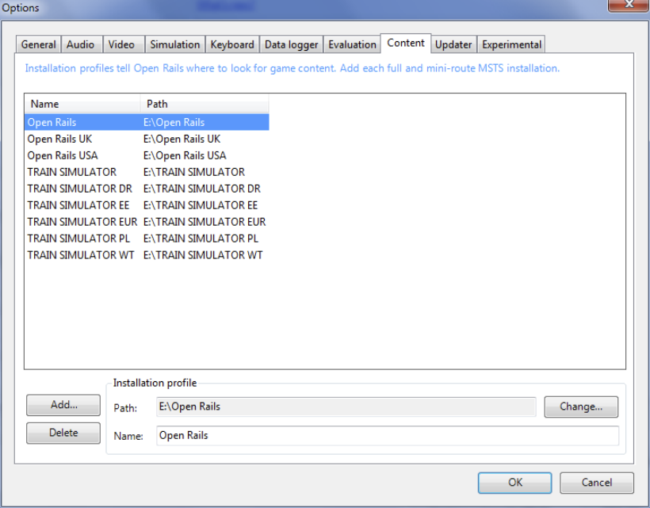The image size is (650, 508).
Task: Switch to the Experimental tab
Action: (511, 44)
